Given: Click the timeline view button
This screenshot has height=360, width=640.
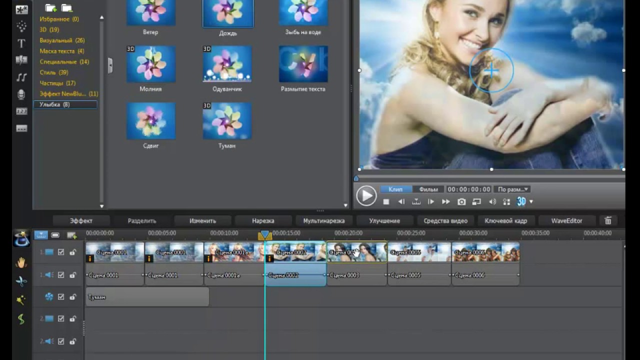Looking at the screenshot, I should click(x=41, y=235).
